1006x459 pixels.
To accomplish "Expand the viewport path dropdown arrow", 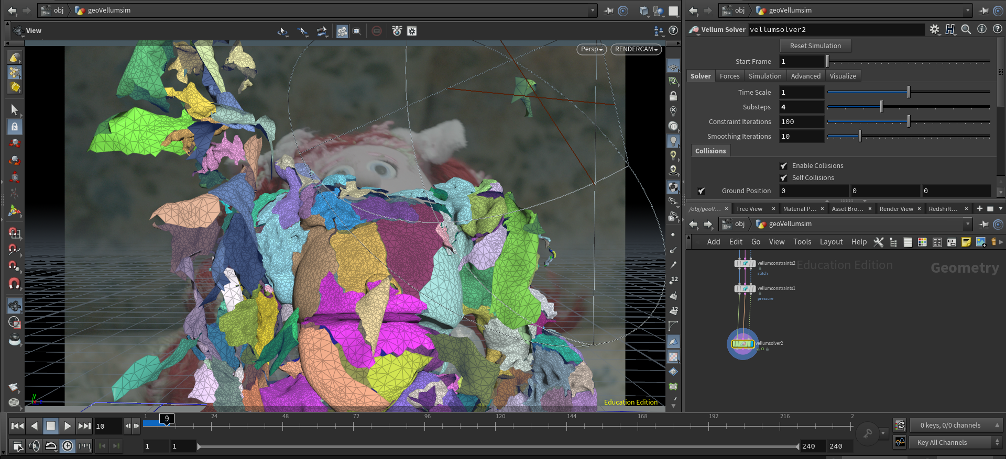I will 593,10.
